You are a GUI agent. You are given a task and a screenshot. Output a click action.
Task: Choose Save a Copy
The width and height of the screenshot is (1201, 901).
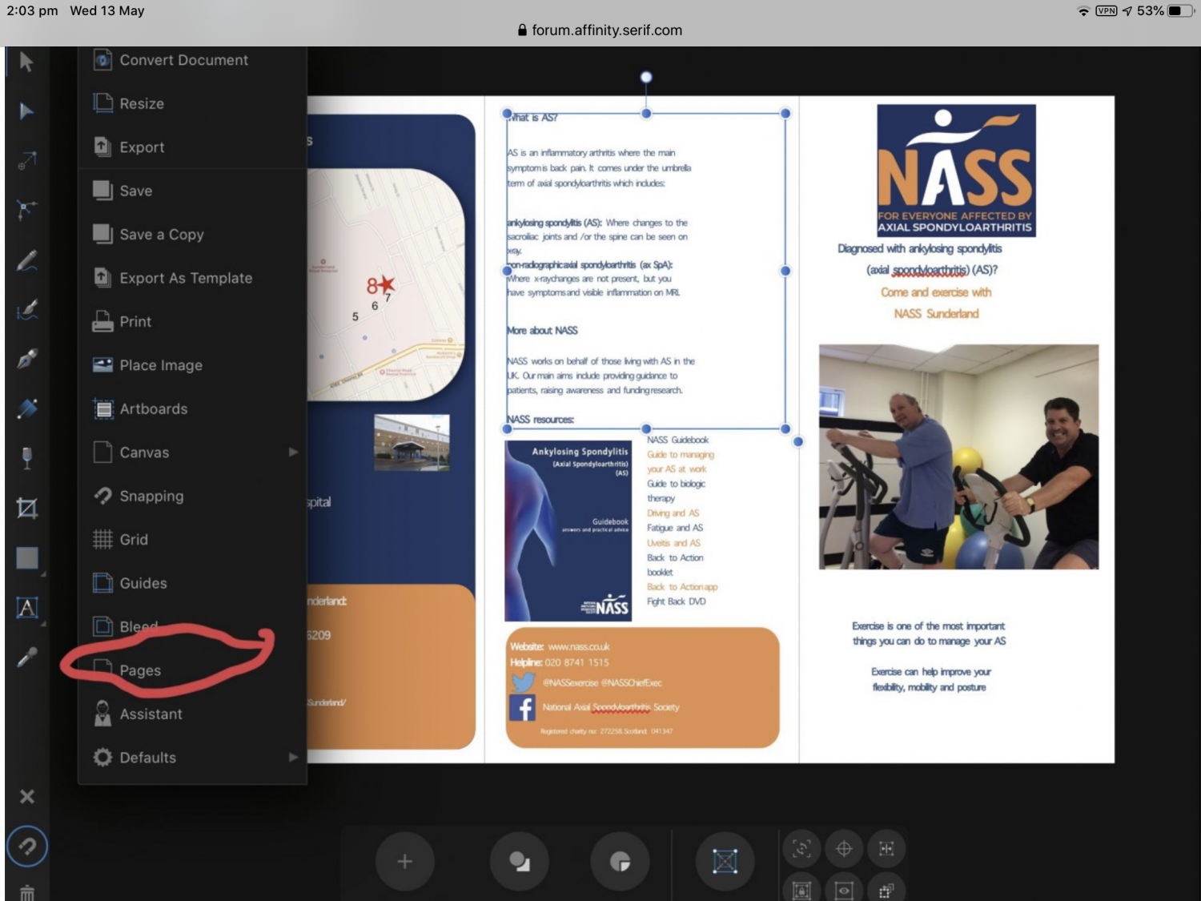click(x=192, y=235)
